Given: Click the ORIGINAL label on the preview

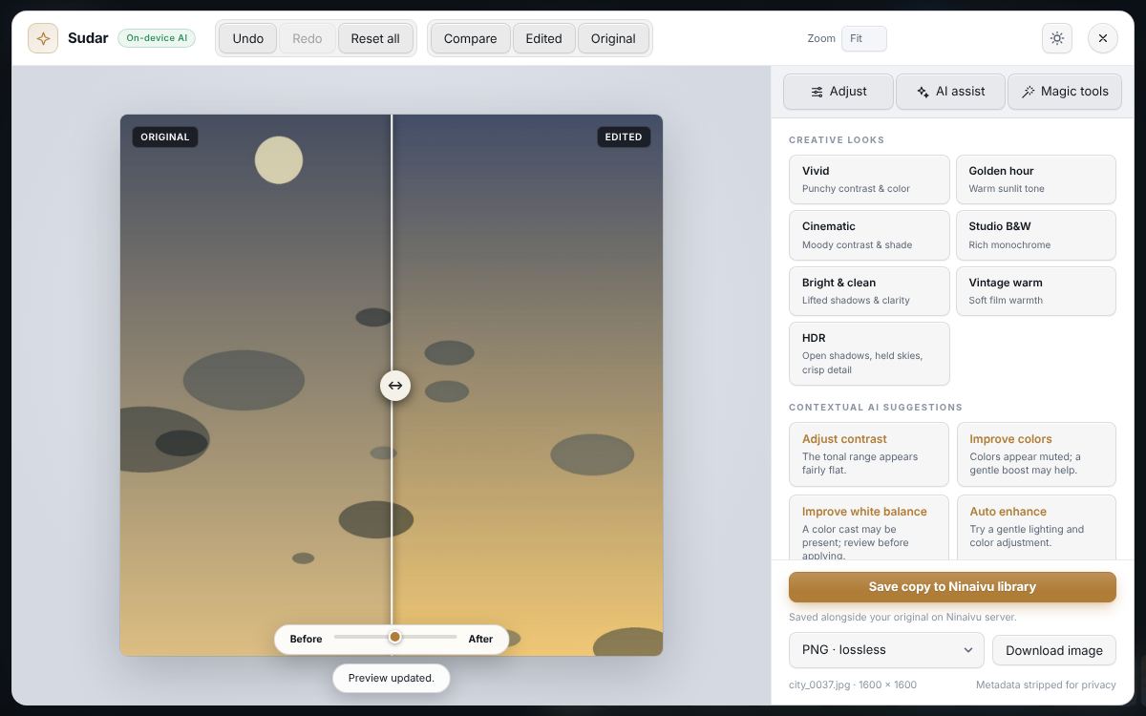Looking at the screenshot, I should tap(165, 137).
